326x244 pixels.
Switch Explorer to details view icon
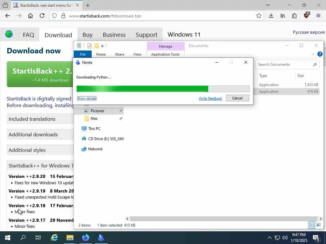311,225
